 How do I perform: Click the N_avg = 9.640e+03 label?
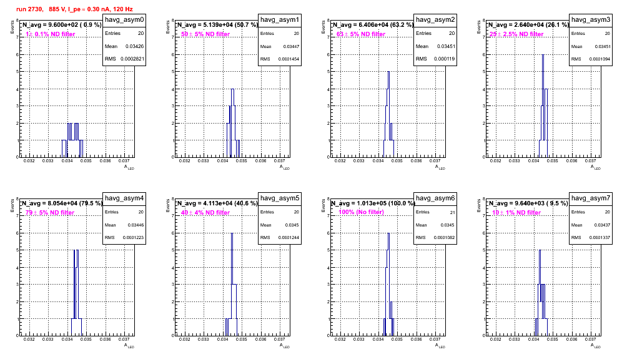coord(528,203)
